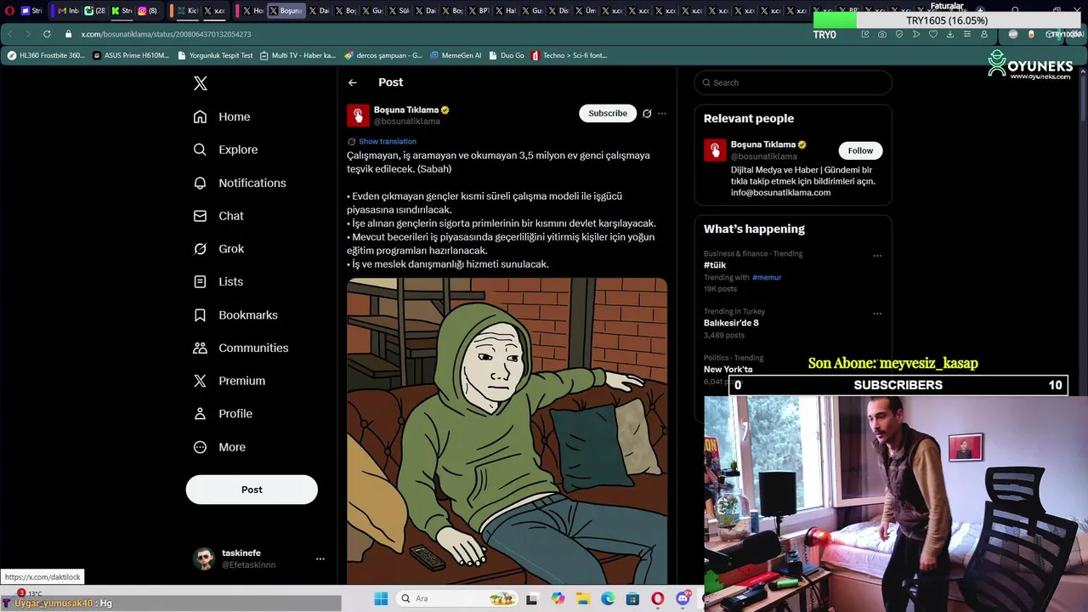This screenshot has width=1088, height=612.
Task: Open the #tüik trending topic
Action: point(715,265)
